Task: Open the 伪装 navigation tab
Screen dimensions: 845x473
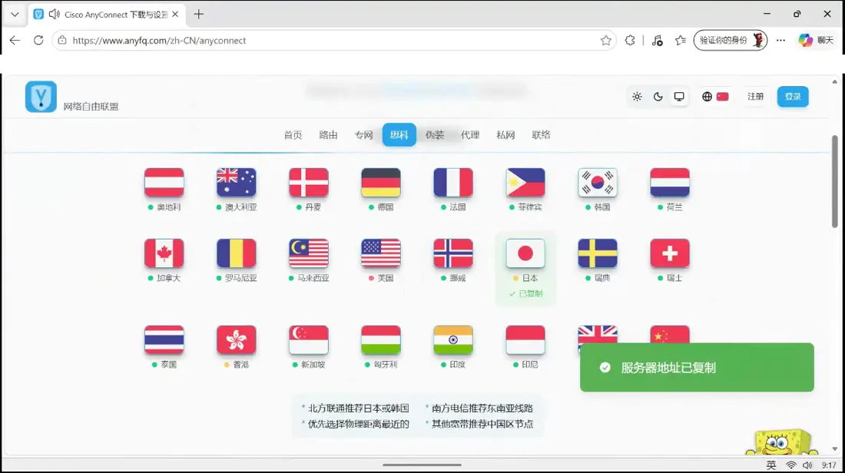Action: coord(435,134)
